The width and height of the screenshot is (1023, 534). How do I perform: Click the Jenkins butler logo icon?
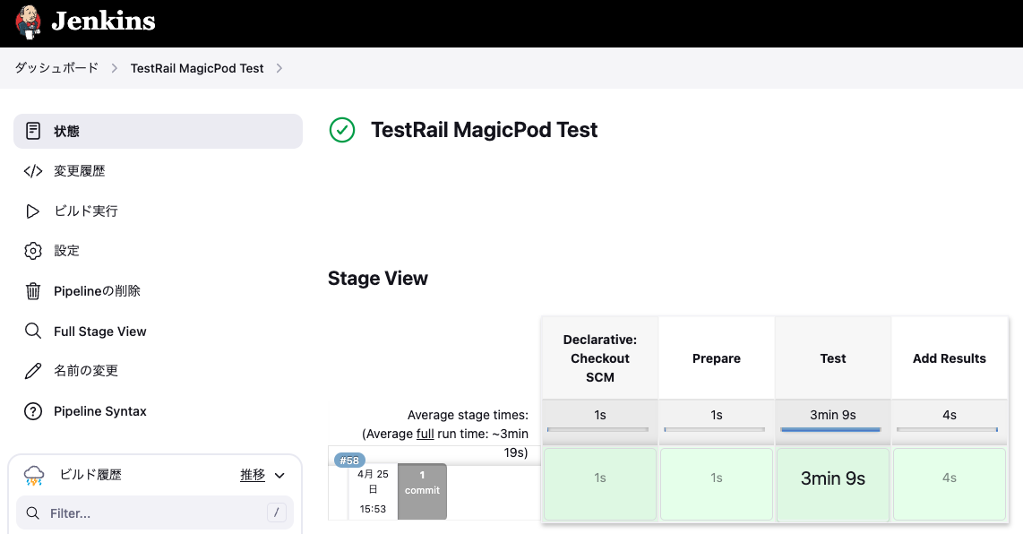[28, 22]
